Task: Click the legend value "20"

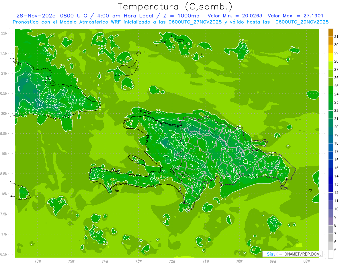Action: pos(337,127)
